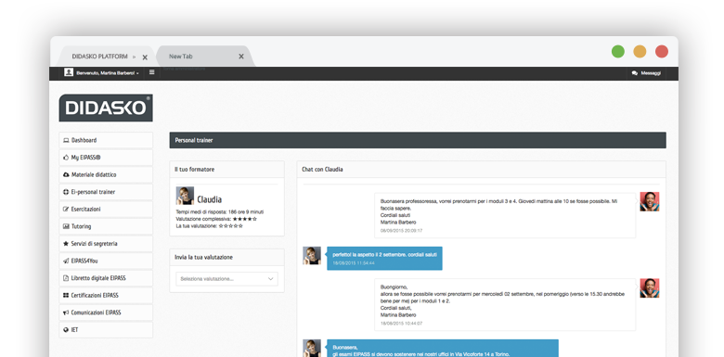Open Dashboard in the sidebar
Viewport: 724px width, 357px height.
[x=106, y=140]
